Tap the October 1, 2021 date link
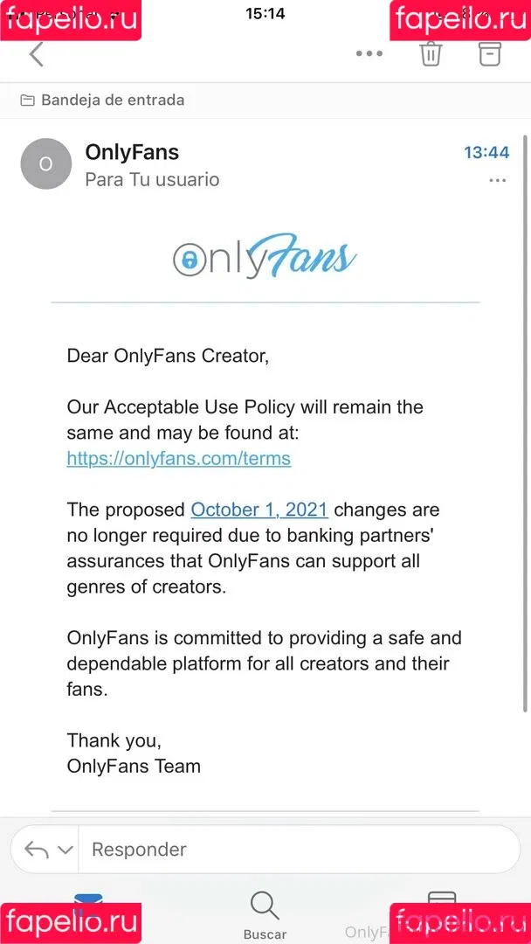Viewport: 531px width, 944px height. pos(259,510)
